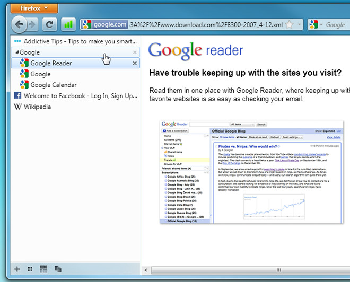Collapse the Google tab group triangle
The image size is (350, 282).
[17, 52]
